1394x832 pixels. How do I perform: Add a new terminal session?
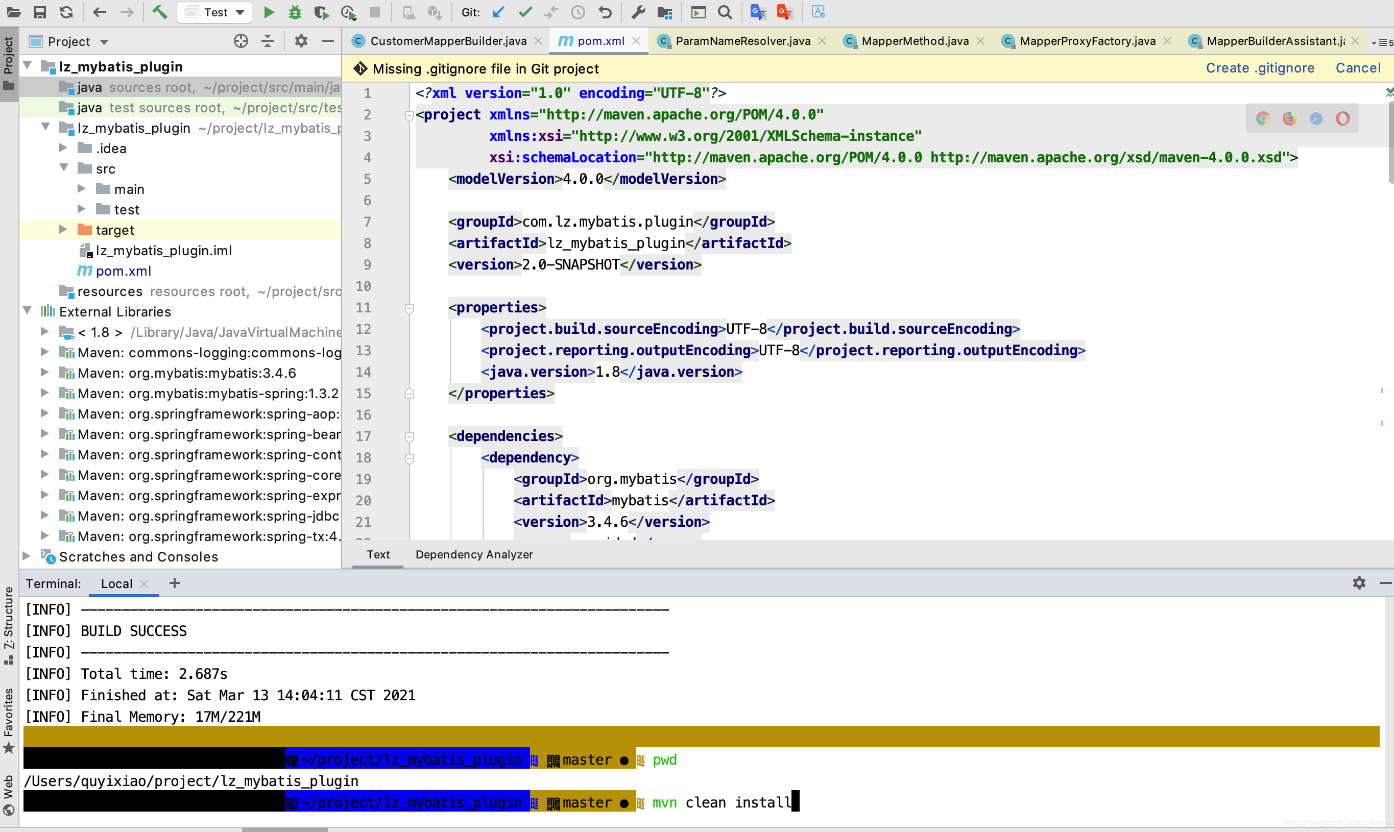pyautogui.click(x=175, y=583)
